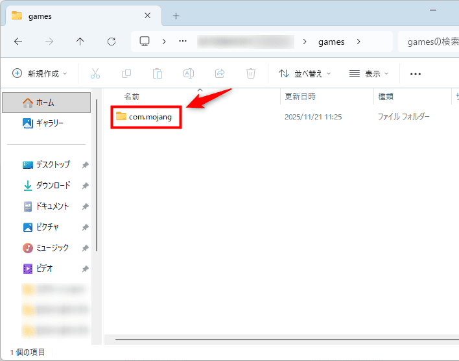
Task: Open ホーム in the sidebar
Action: pos(46,103)
